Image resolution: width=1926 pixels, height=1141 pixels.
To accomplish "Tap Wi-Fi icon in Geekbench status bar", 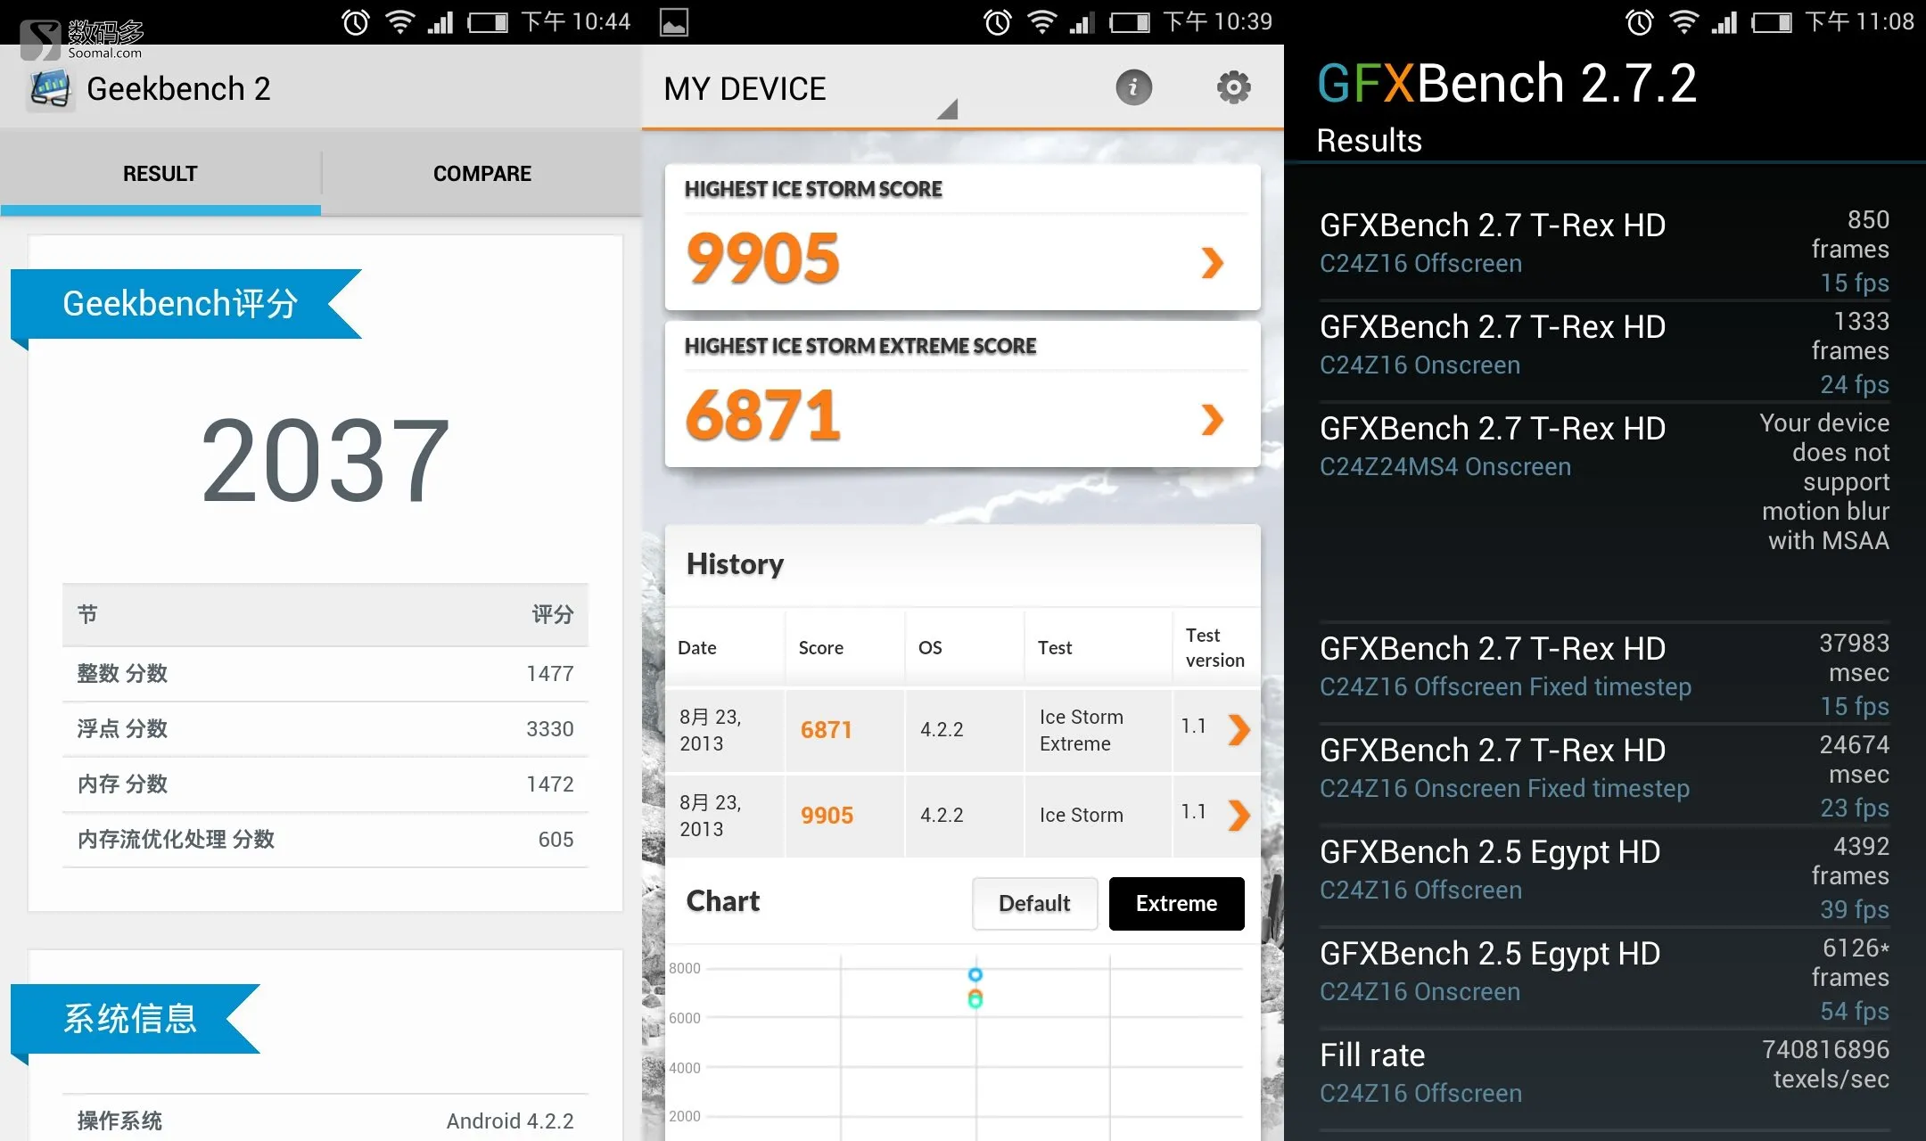I will (x=400, y=21).
